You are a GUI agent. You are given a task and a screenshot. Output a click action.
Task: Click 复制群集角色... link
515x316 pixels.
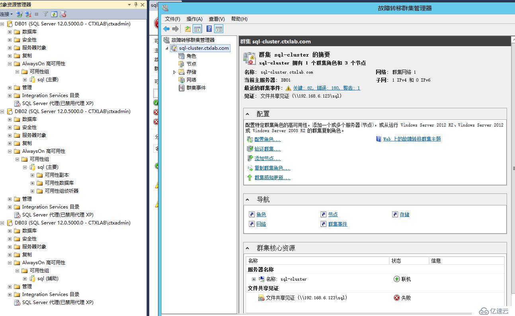click(272, 168)
